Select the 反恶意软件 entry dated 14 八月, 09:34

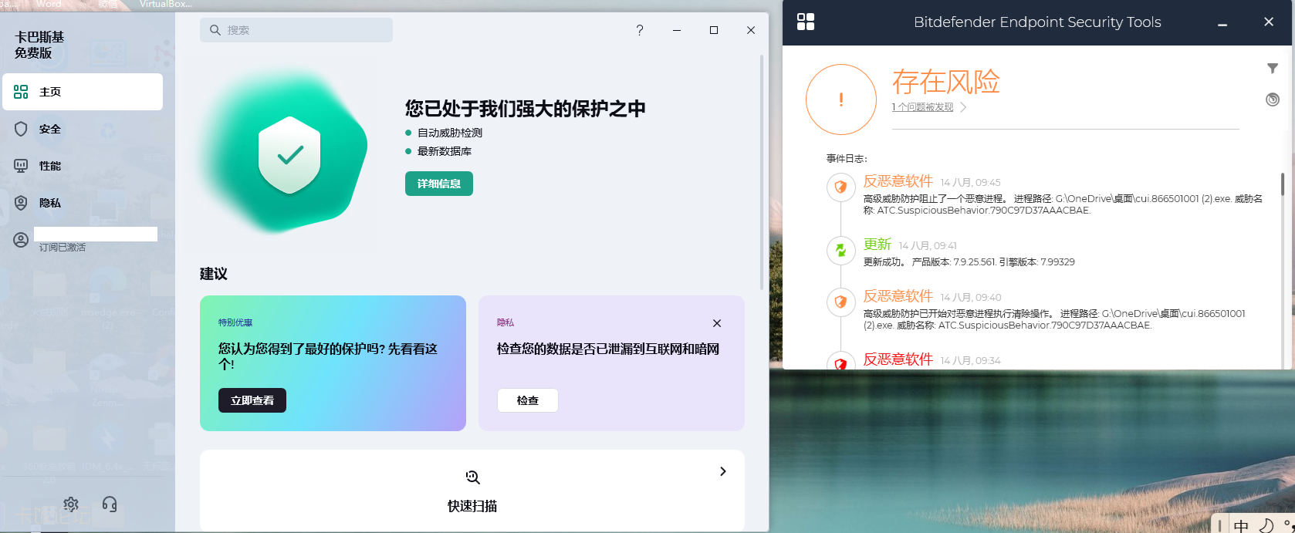(898, 359)
